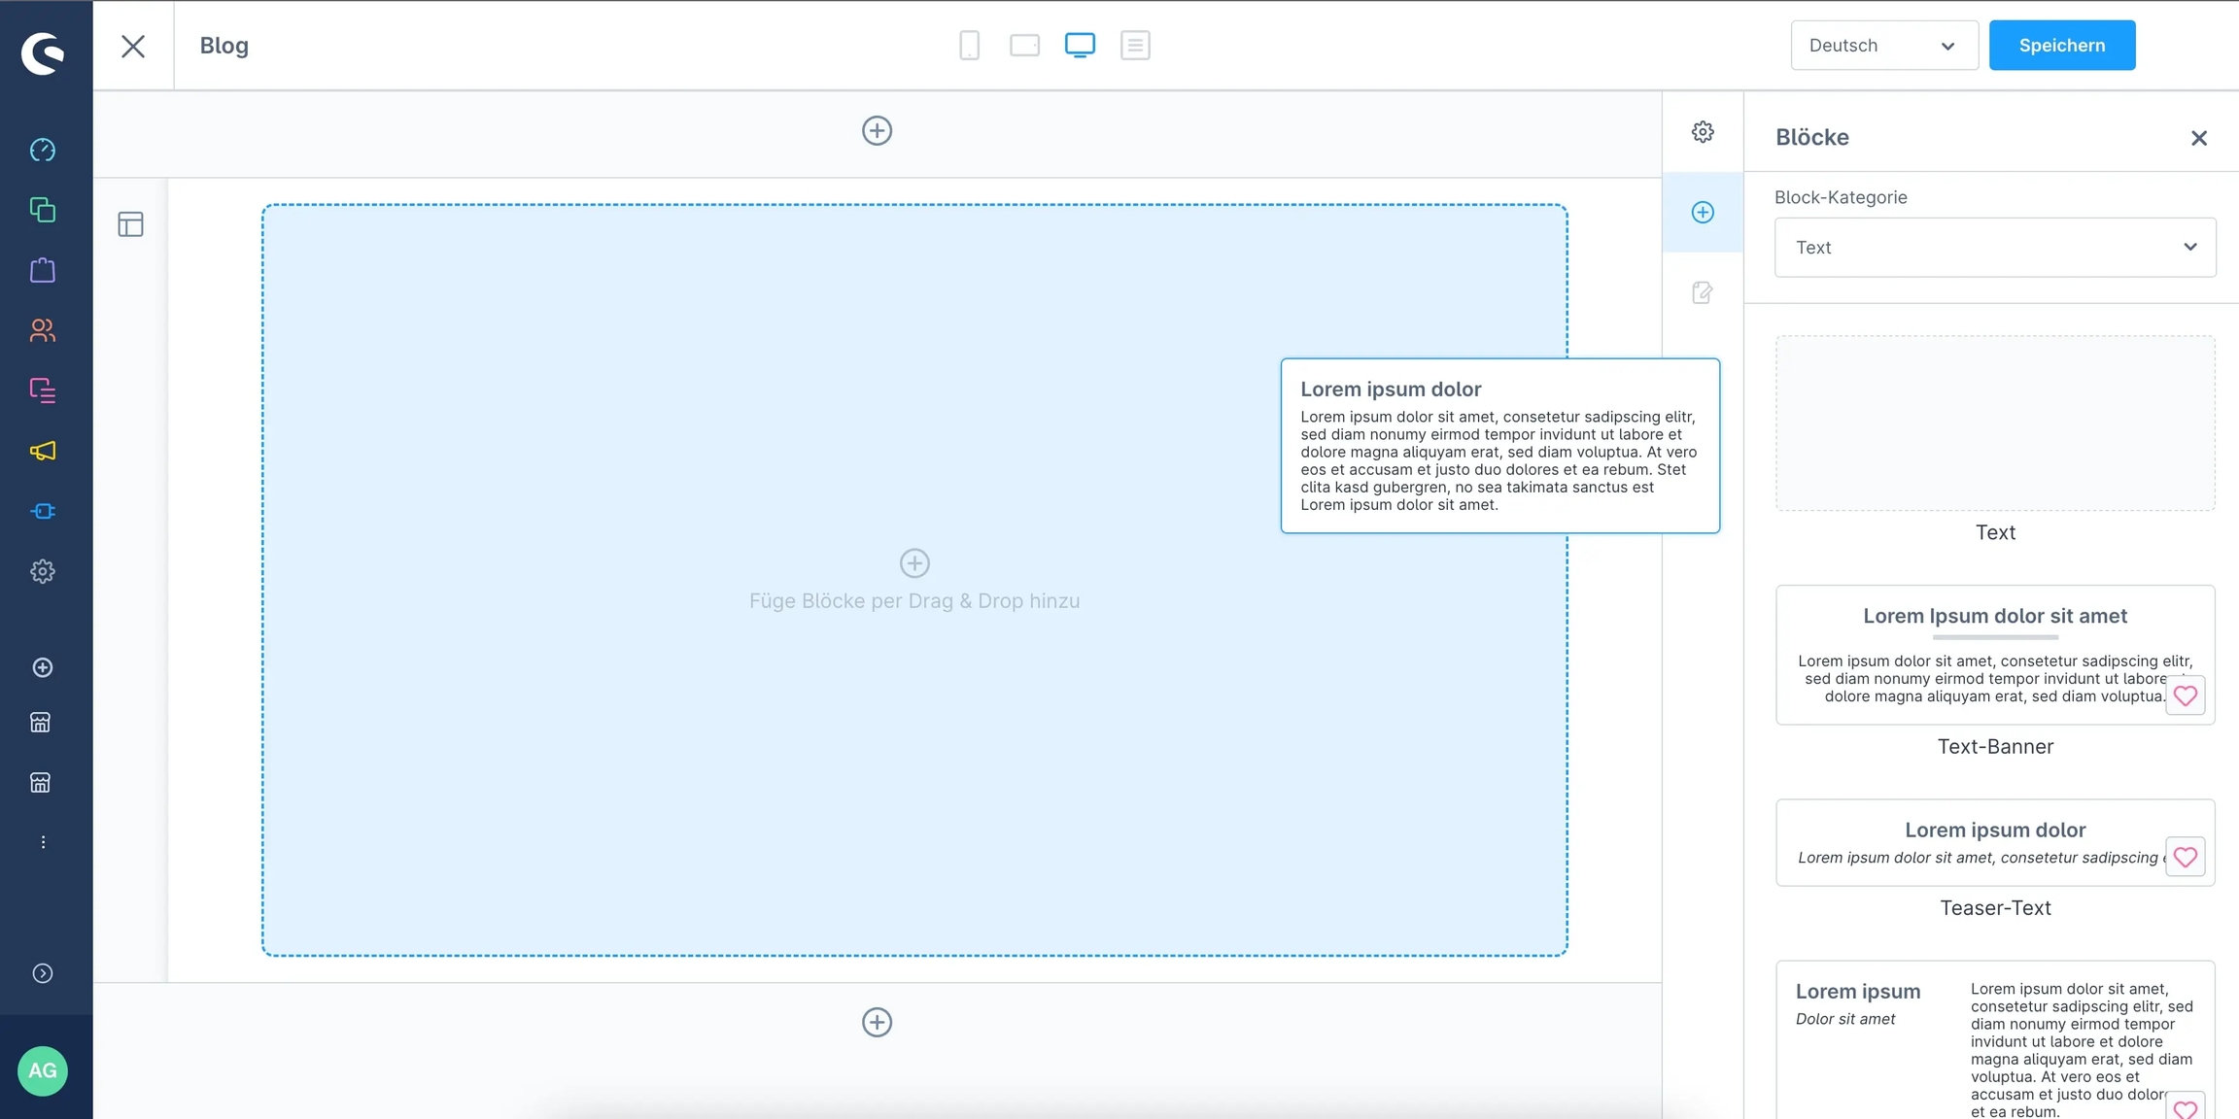Open the Customers sidebar icon
Image resolution: width=2239 pixels, height=1119 pixels.
43,330
